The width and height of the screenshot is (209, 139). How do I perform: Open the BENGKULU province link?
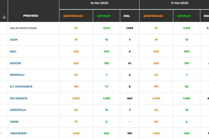coord(18,75)
